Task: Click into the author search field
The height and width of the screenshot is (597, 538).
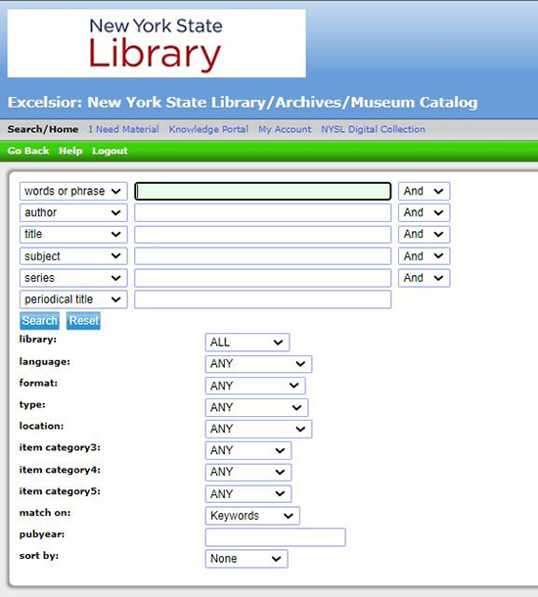Action: coord(263,212)
